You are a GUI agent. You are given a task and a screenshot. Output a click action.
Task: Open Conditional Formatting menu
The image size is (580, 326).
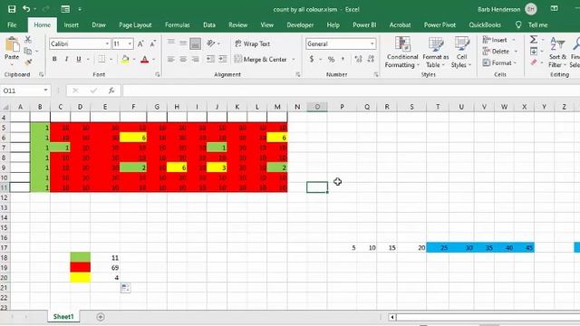tap(402, 53)
